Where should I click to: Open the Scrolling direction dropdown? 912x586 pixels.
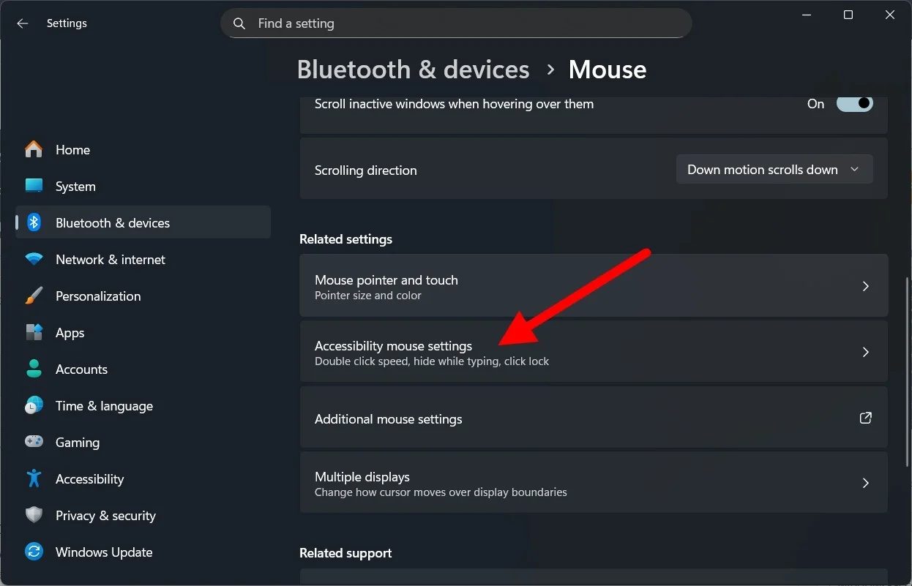coord(774,169)
